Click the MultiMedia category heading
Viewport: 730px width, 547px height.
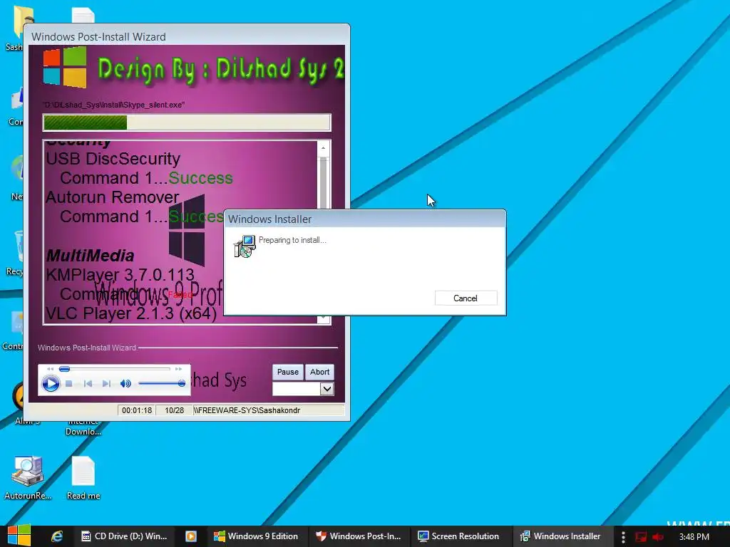pyautogui.click(x=91, y=256)
